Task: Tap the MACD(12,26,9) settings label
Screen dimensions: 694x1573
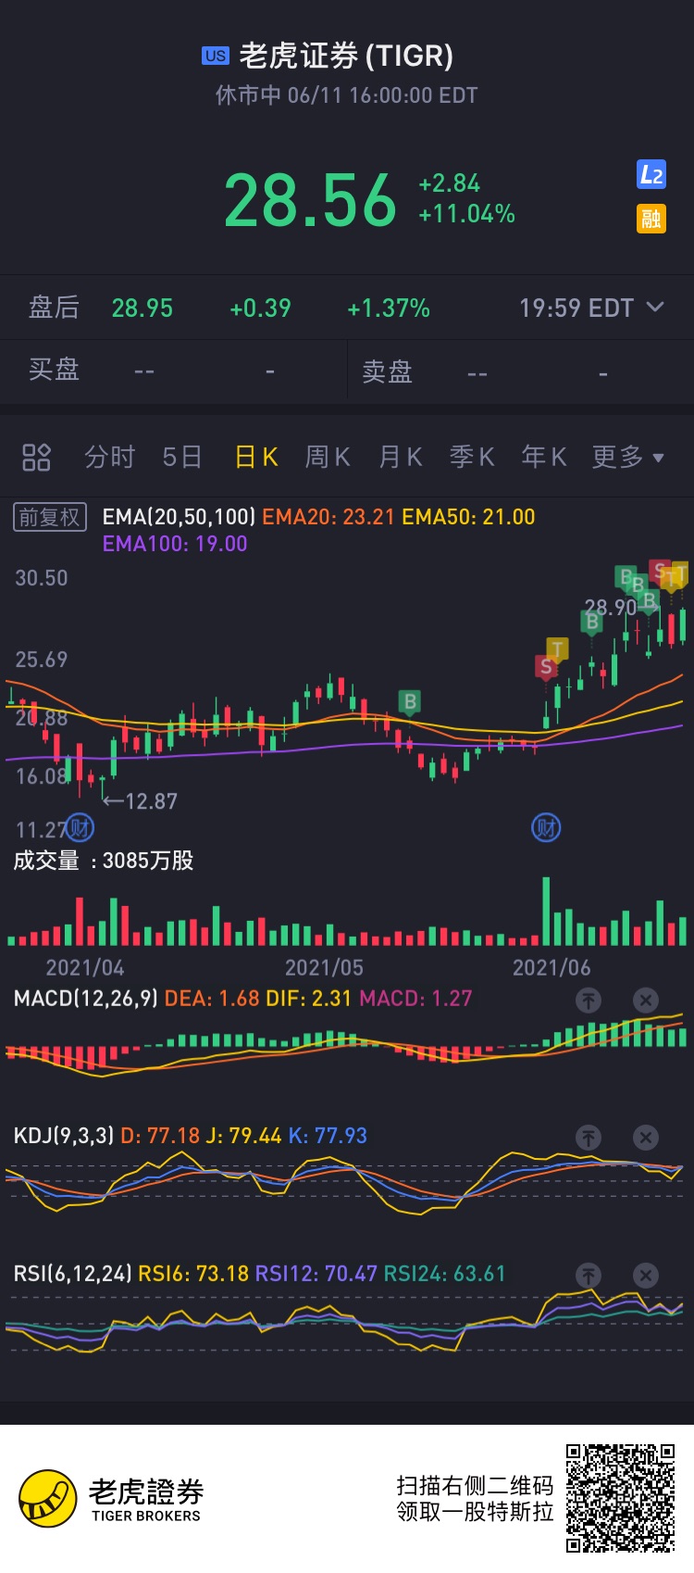Action: pyautogui.click(x=86, y=999)
